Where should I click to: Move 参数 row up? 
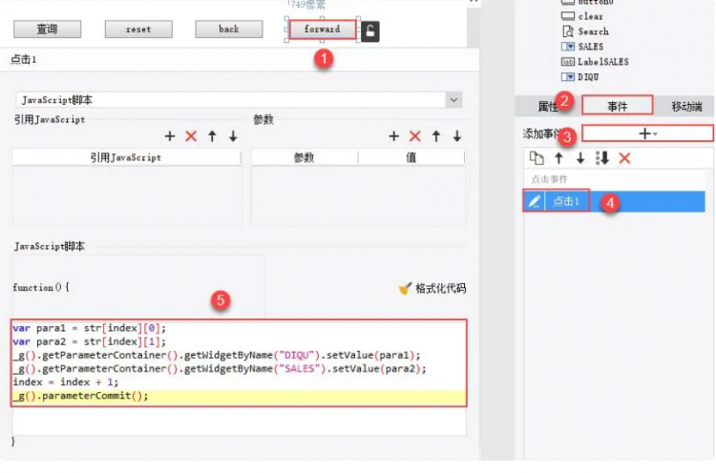click(436, 136)
